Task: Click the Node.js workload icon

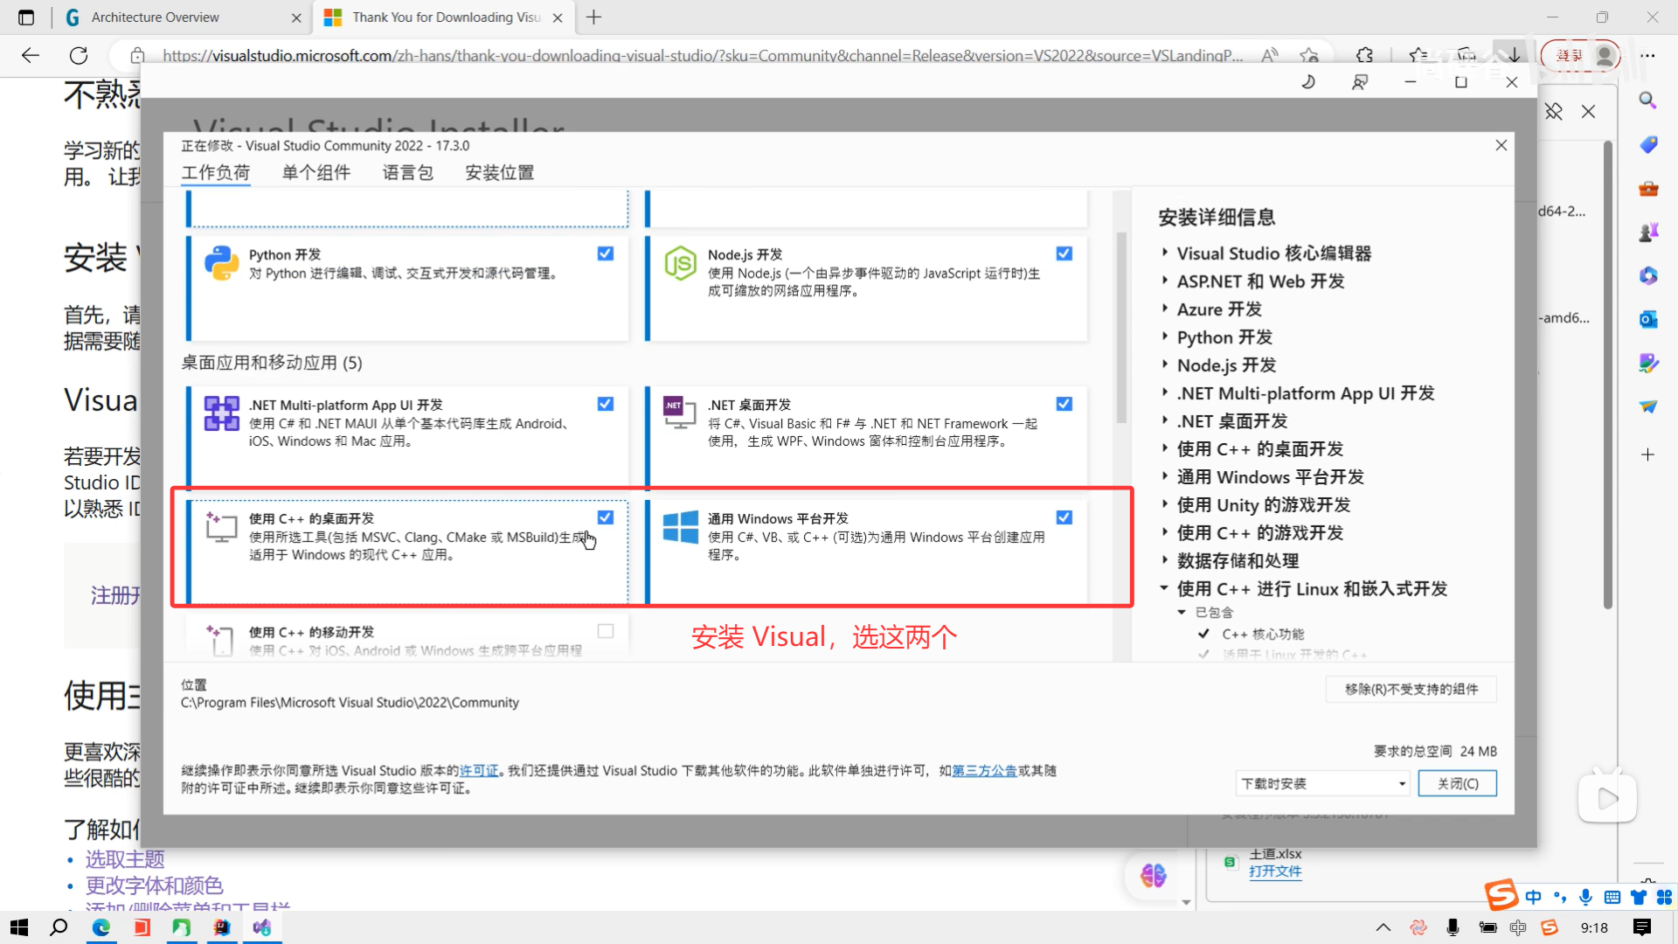Action: click(680, 263)
